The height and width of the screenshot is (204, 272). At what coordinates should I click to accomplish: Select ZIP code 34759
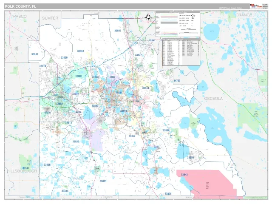[x=177, y=81]
